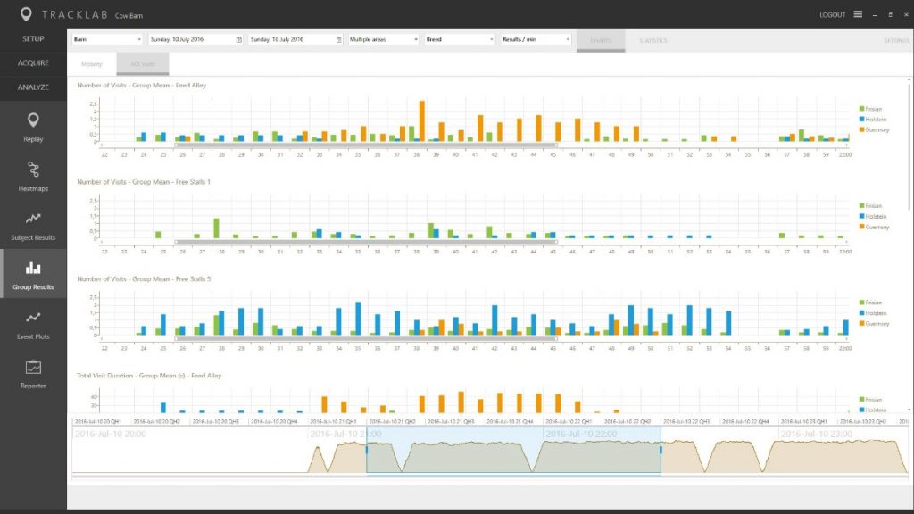Open the Replay view icon
Viewport: 914px width, 514px height.
[33, 120]
